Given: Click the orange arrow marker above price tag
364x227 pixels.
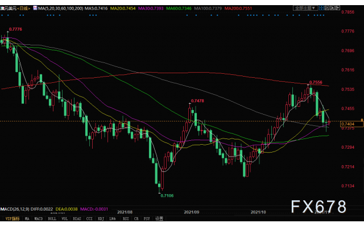Looking at the screenshot, I should [362, 120].
